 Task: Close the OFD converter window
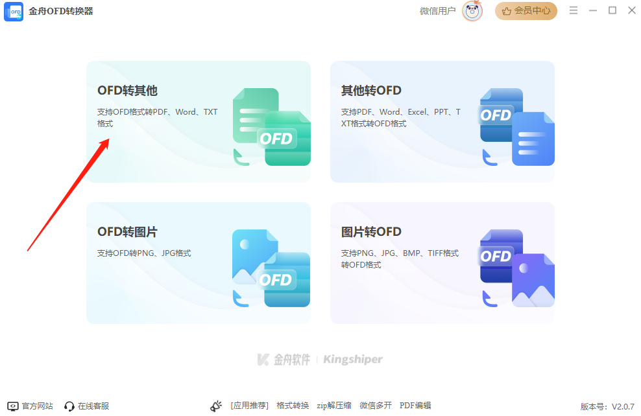632,10
